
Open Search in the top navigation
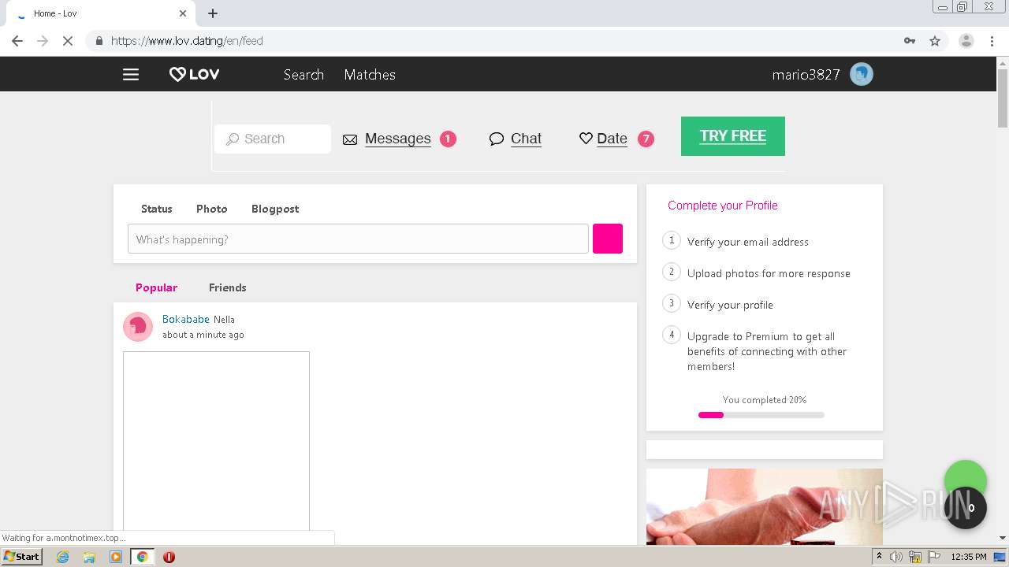click(303, 75)
